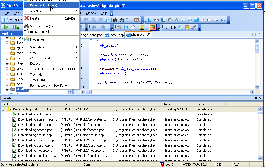Screen dimensions: 265x167
Task: Open dropdown arrow beside Run icon
Action: pos(11,27)
